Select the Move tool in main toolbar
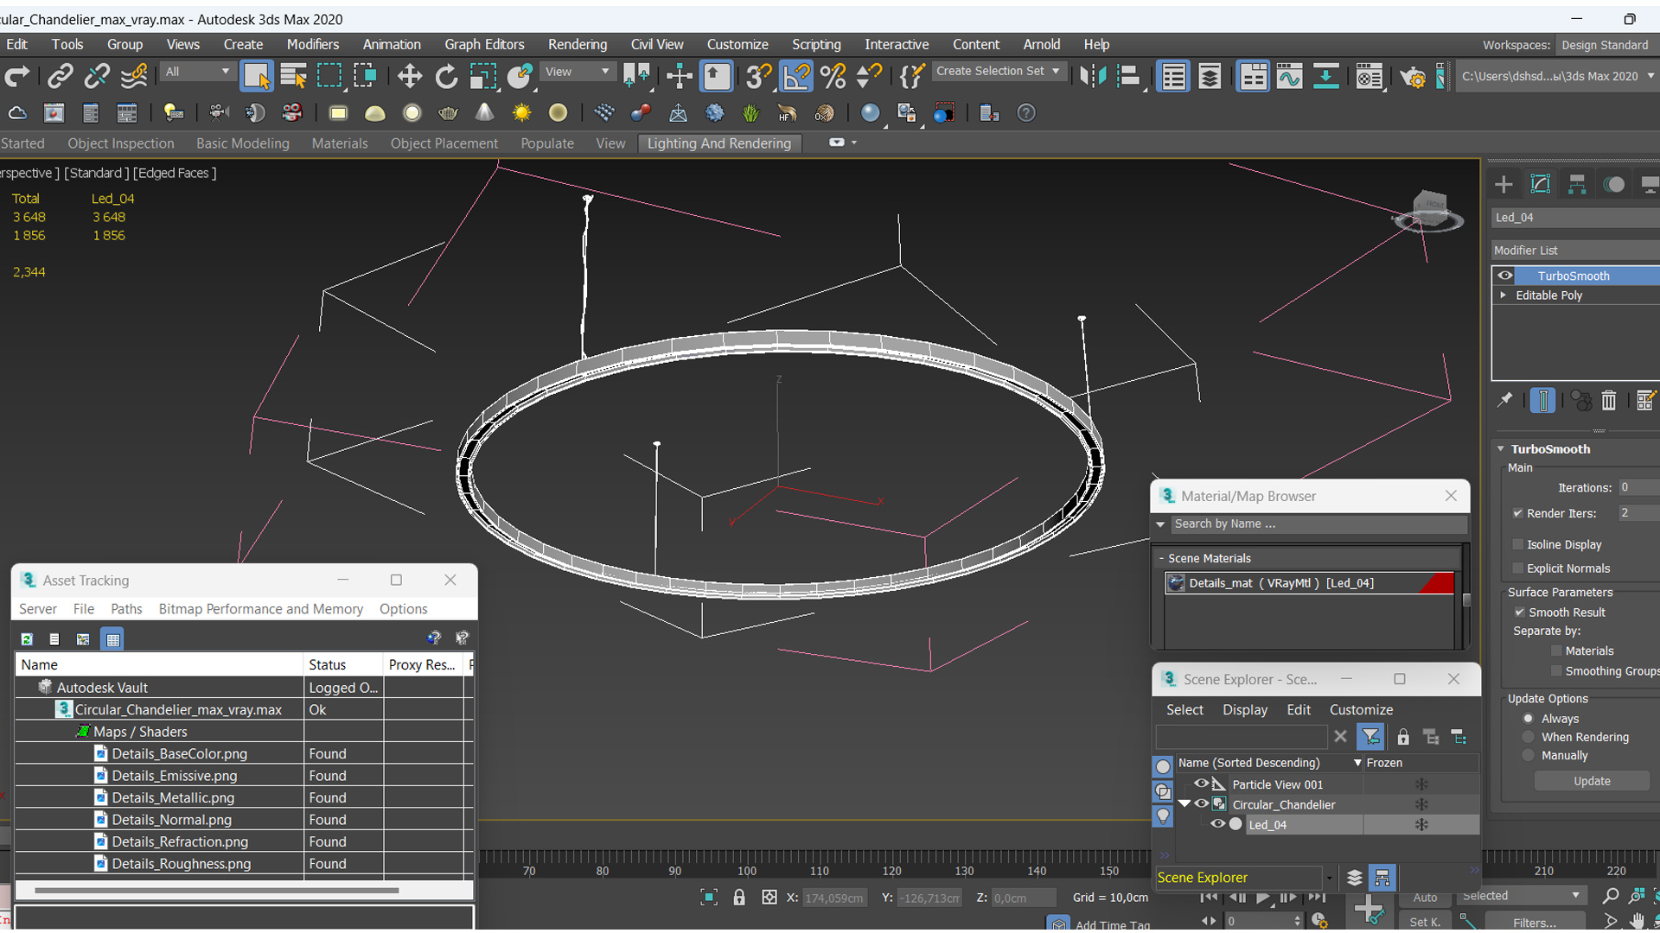The image size is (1660, 933). [409, 76]
